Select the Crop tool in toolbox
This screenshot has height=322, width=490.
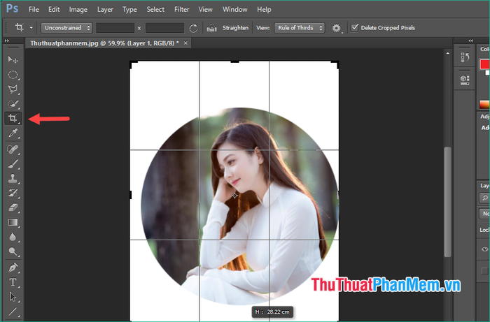coord(13,118)
